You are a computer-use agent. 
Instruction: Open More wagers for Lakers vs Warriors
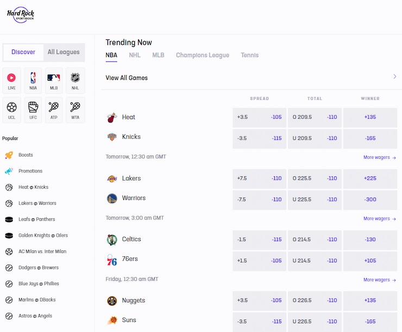tap(380, 218)
